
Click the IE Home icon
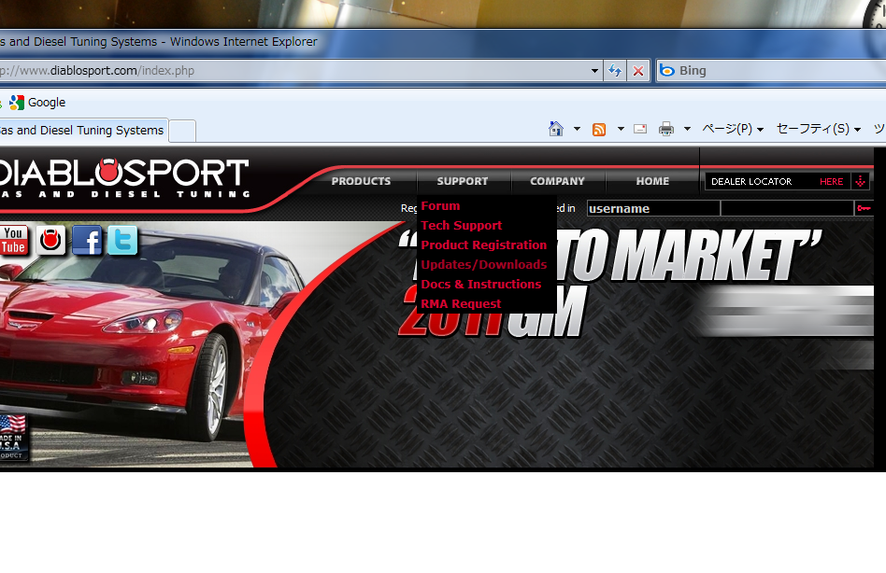[x=556, y=129]
